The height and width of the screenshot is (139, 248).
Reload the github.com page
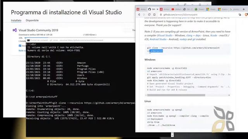coord(149,15)
